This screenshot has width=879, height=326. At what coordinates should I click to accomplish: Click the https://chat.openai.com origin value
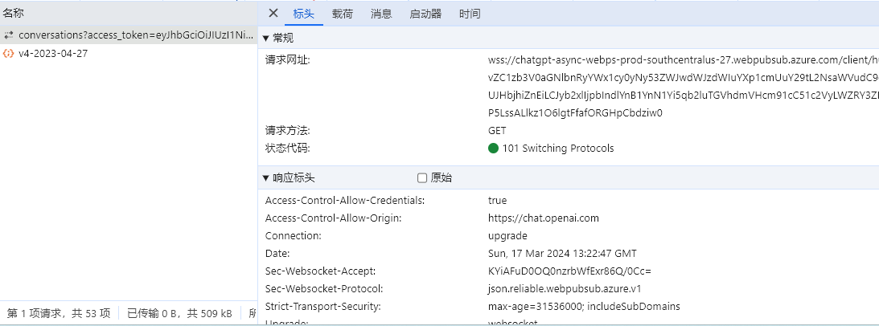(543, 218)
